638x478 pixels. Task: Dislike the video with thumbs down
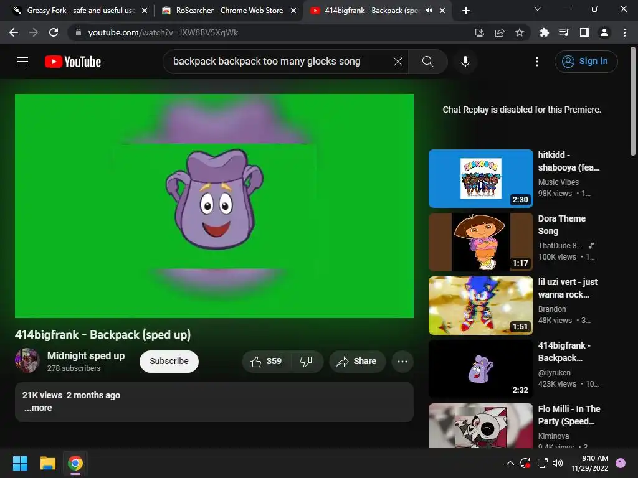click(x=306, y=362)
